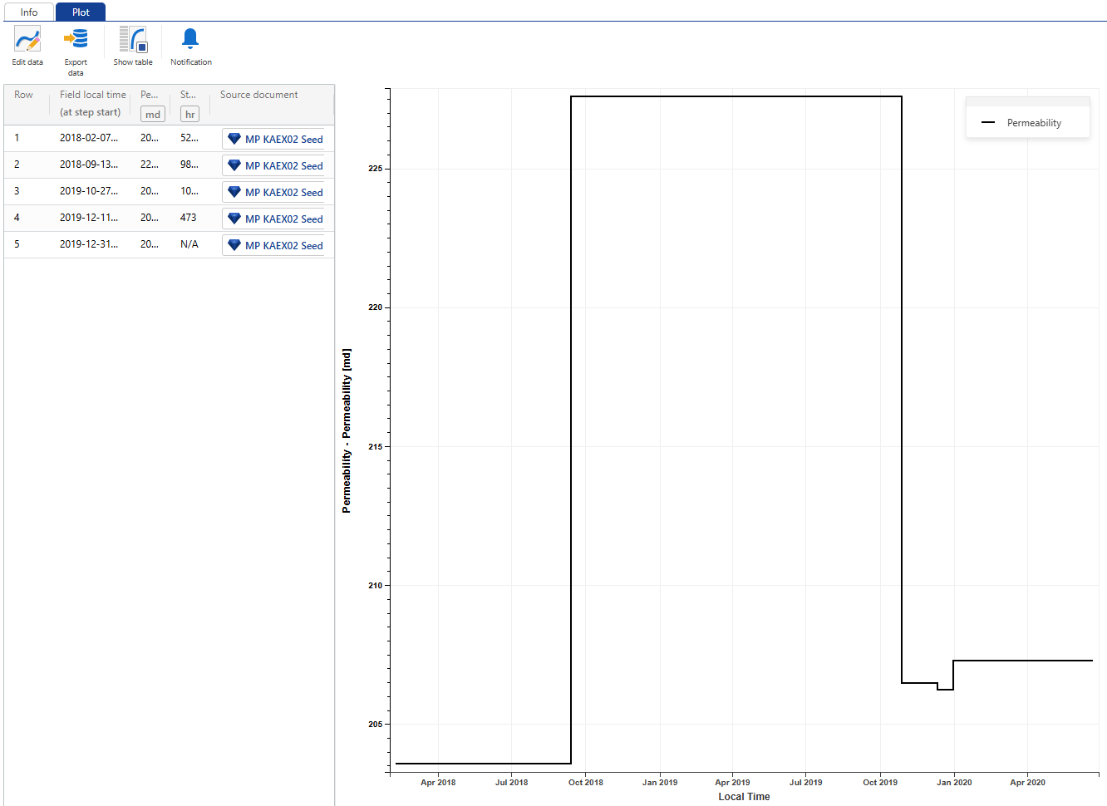
Task: Click the Jan 2020 axis label
Action: (954, 783)
